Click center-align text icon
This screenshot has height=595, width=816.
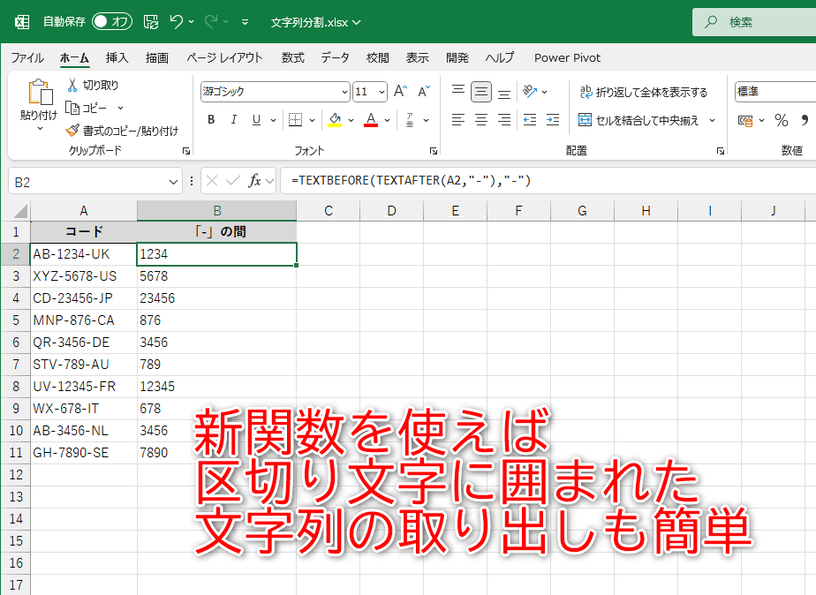coord(483,120)
